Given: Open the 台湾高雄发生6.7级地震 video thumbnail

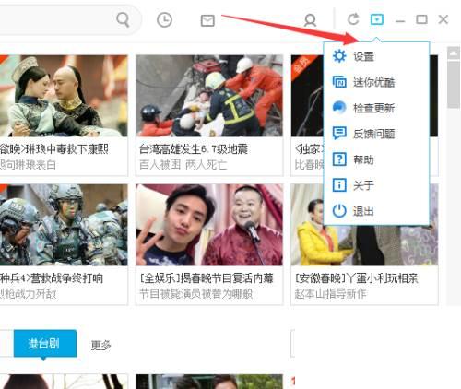Looking at the screenshot, I should click(x=209, y=96).
